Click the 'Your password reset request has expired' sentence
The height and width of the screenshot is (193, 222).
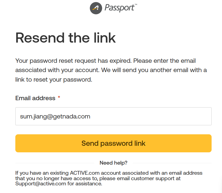(x=73, y=61)
